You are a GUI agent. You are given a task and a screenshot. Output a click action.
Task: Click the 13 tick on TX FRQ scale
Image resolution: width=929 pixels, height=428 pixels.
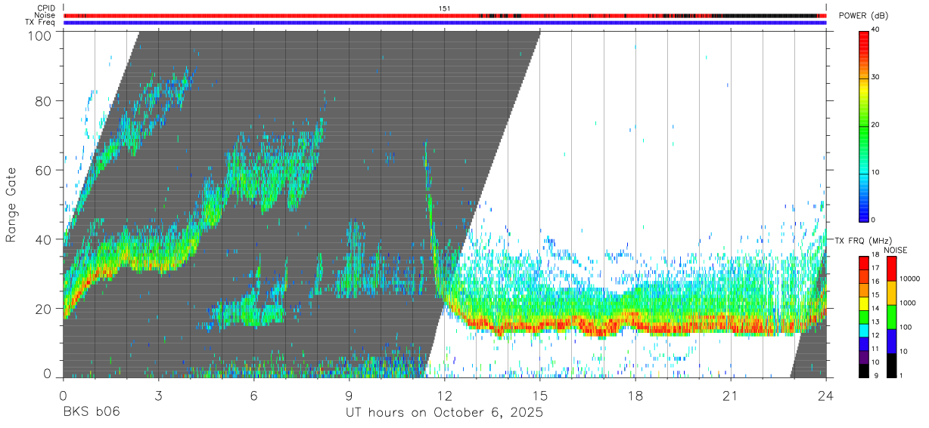point(875,323)
